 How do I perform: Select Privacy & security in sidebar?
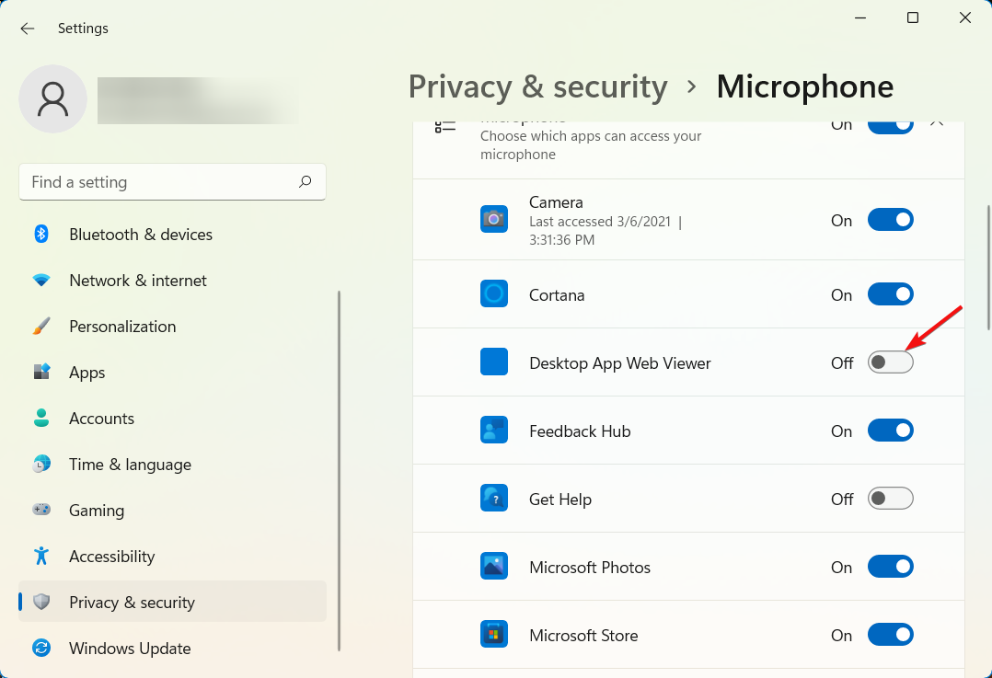(x=173, y=602)
